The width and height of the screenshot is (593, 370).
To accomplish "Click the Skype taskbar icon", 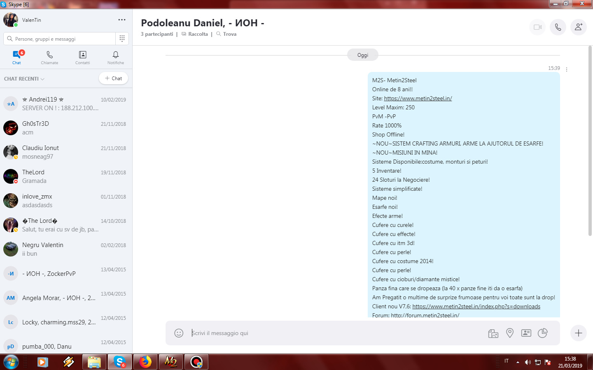I will point(120,362).
